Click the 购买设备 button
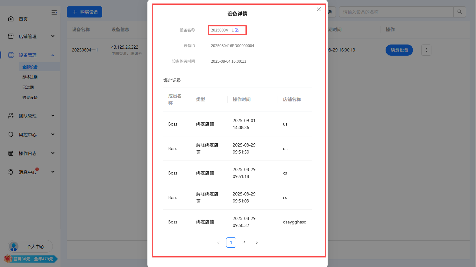The image size is (476, 267). [84, 12]
